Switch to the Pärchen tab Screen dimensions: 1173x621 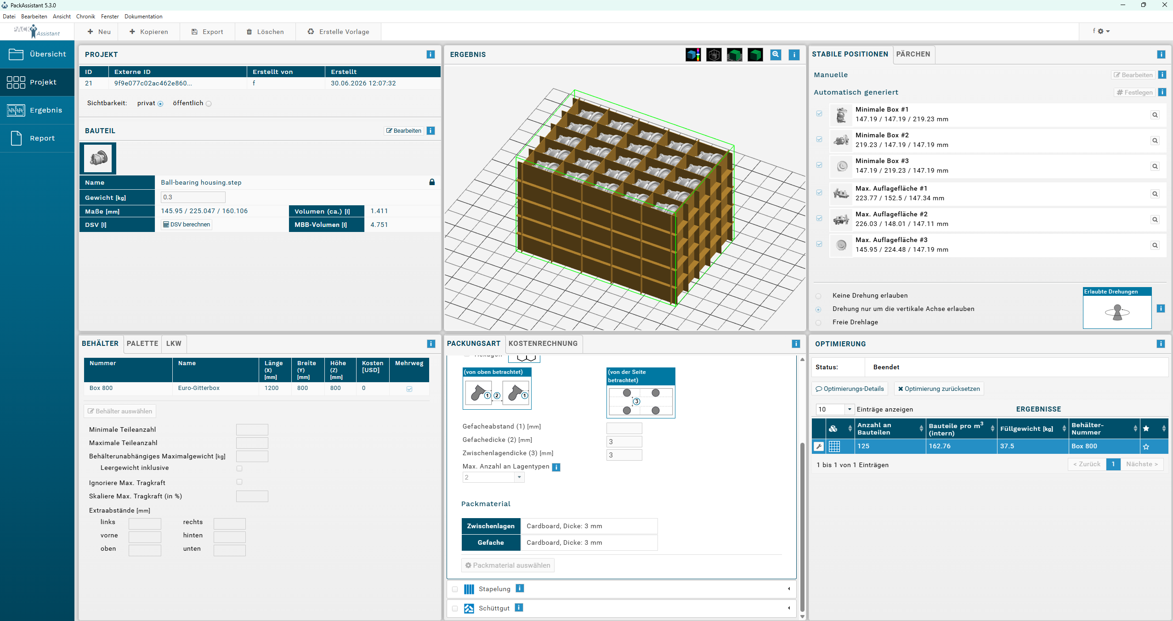[913, 54]
